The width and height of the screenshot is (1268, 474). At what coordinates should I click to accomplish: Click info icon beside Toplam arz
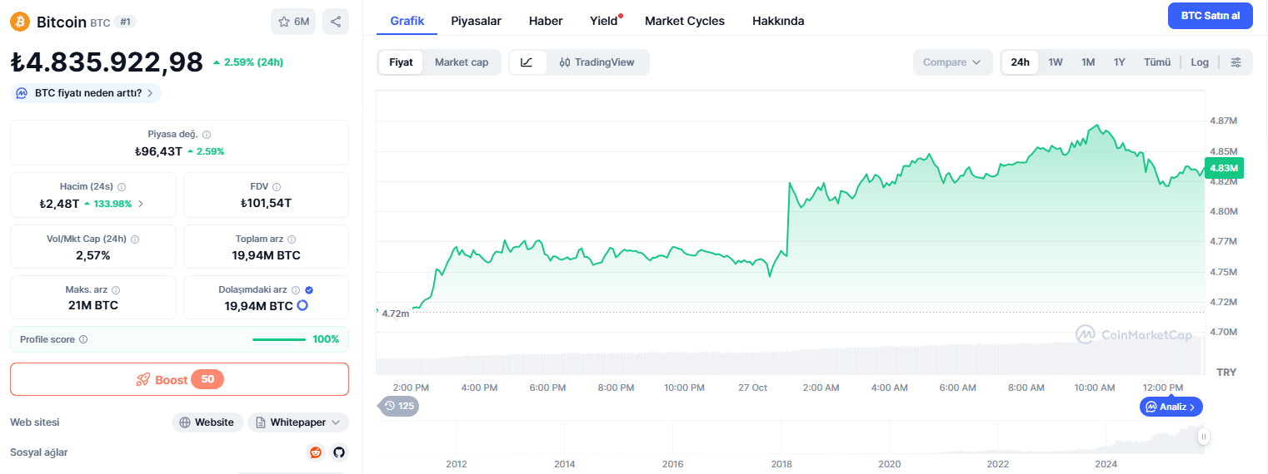point(292,239)
